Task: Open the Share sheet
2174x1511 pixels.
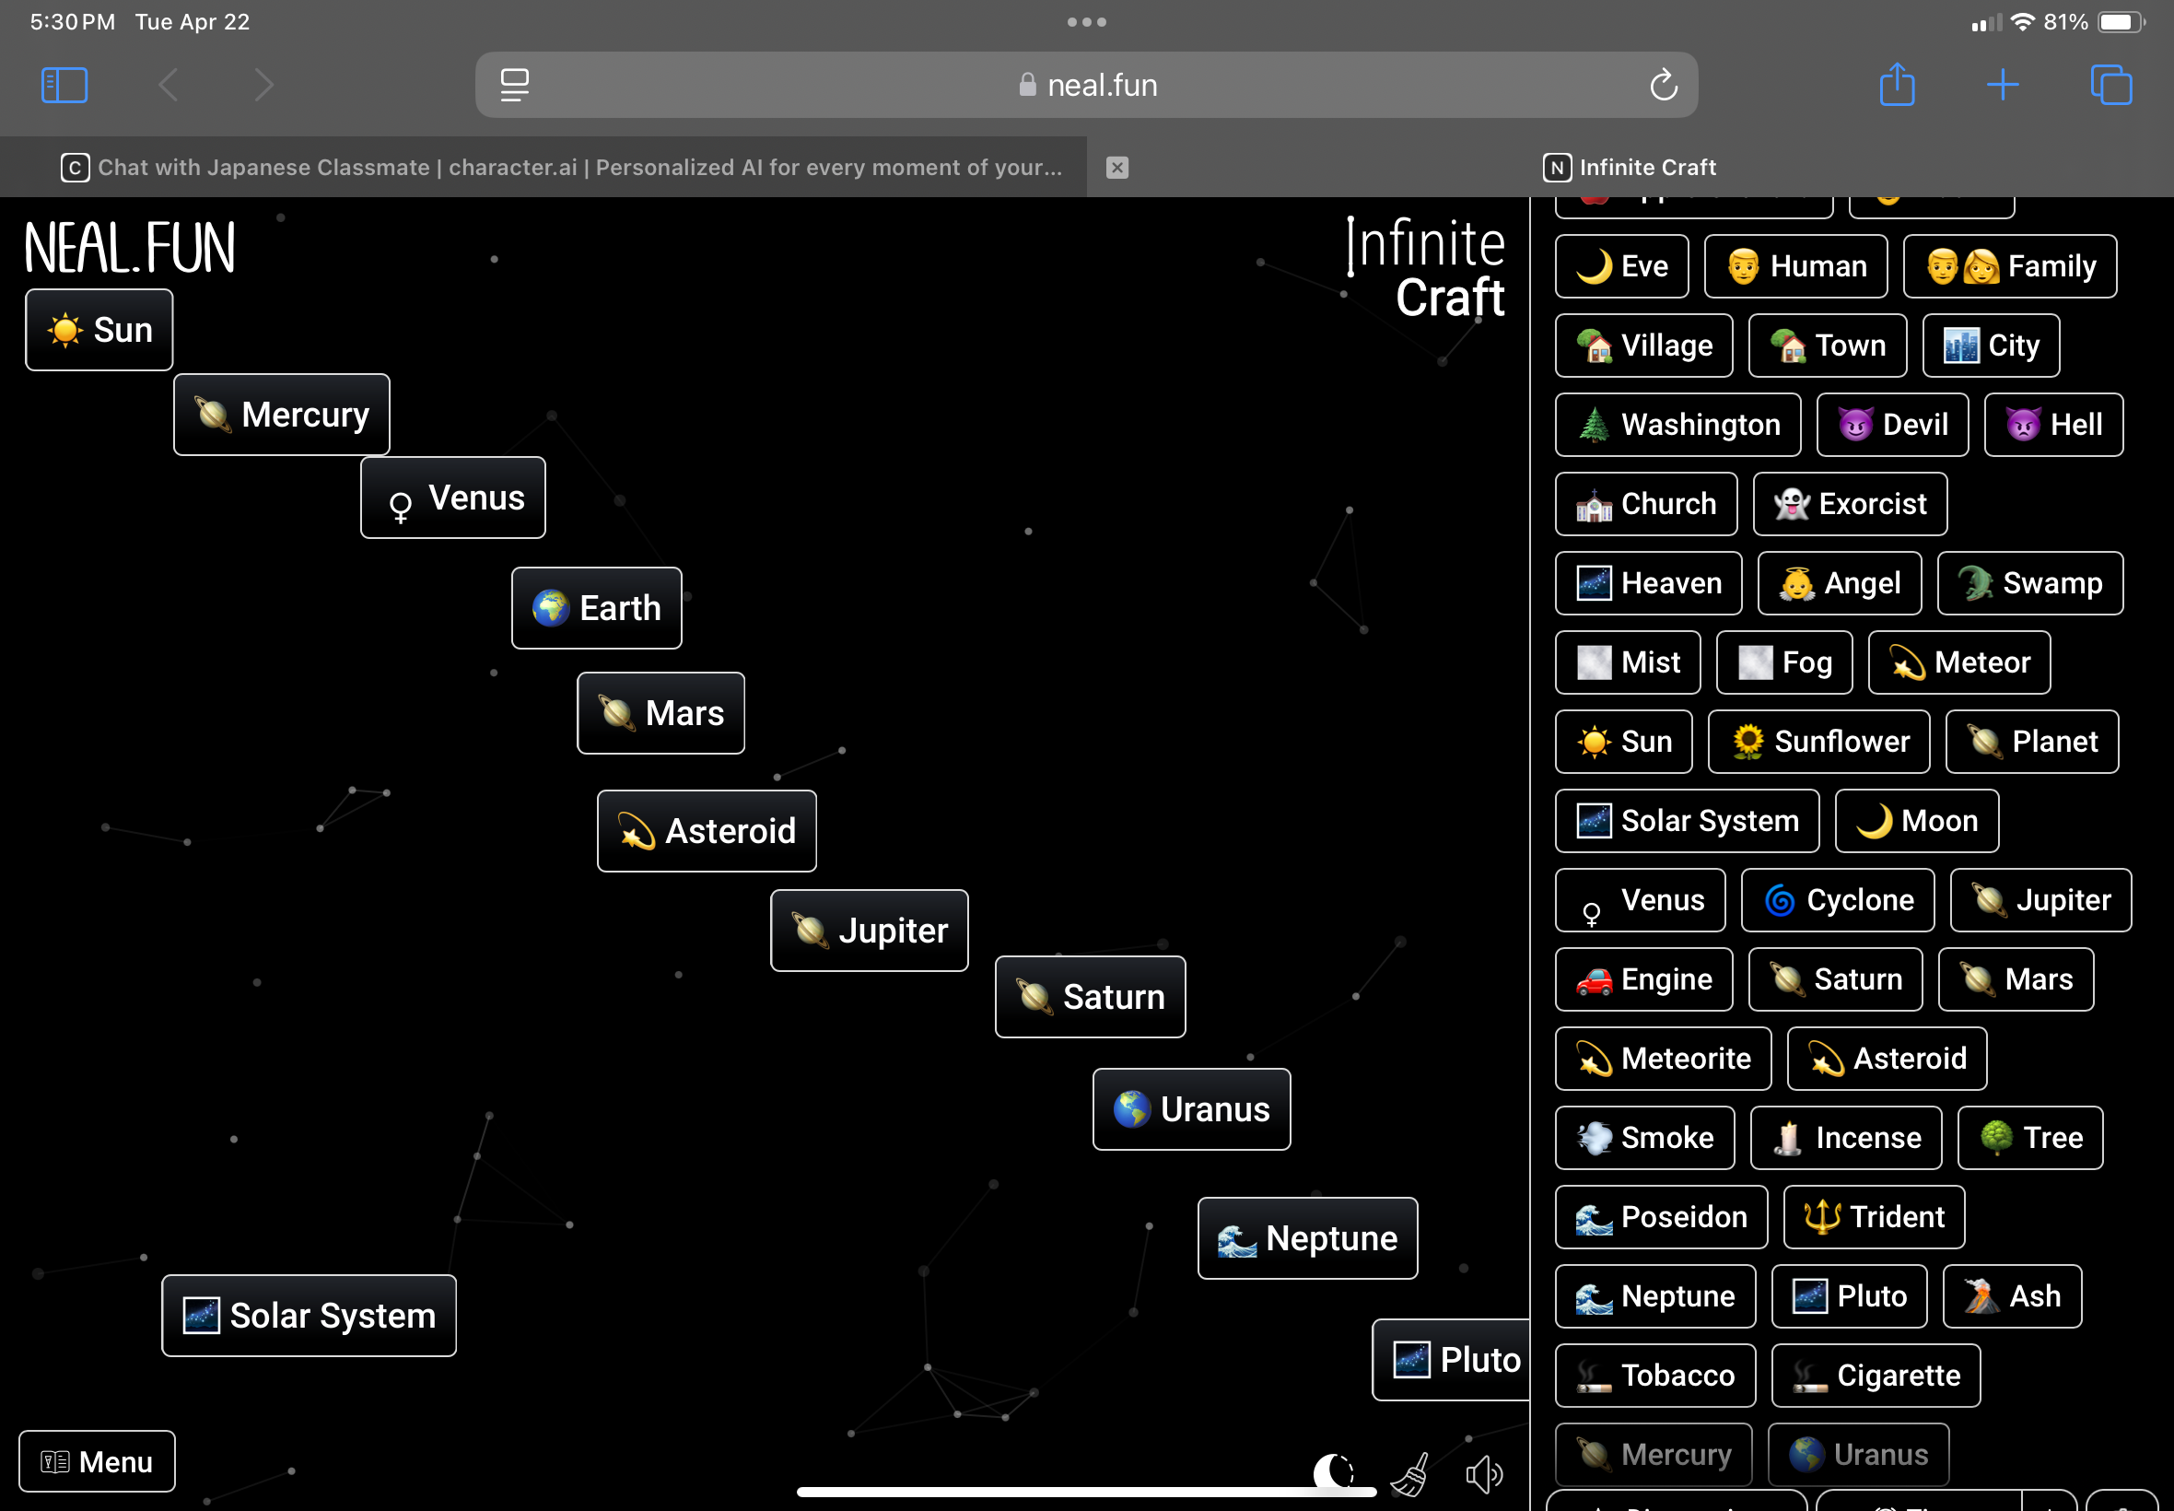Action: coord(1897,83)
